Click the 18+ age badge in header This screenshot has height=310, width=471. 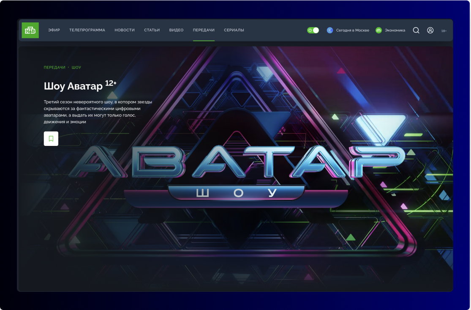(x=444, y=30)
